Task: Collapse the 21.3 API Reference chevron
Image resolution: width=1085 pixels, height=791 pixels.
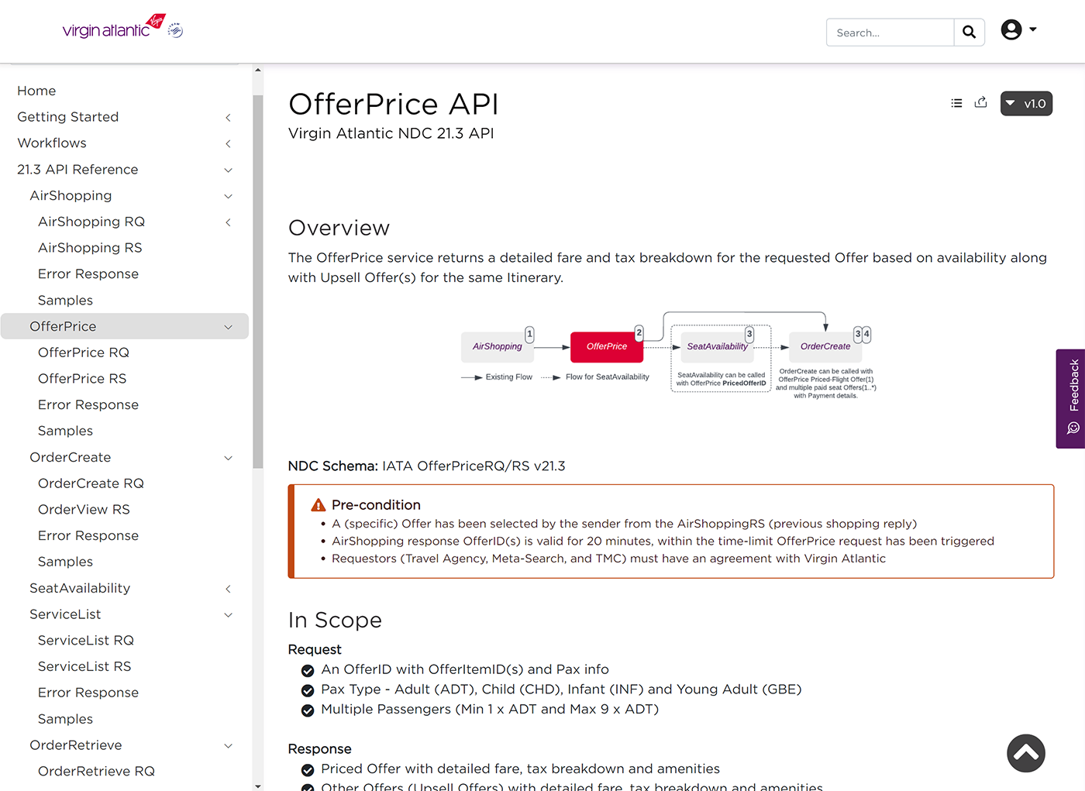Action: point(228,170)
